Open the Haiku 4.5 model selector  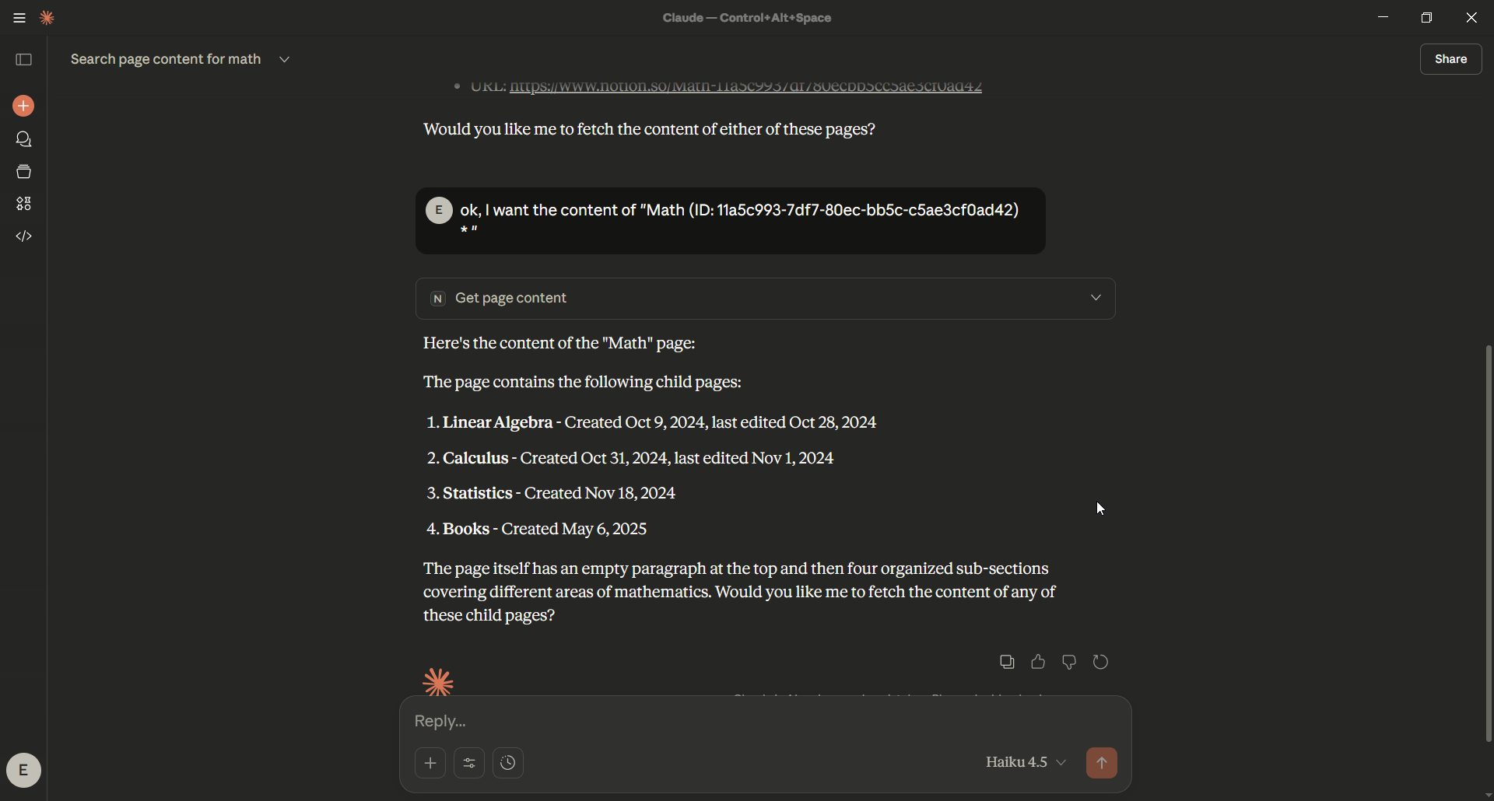(1026, 763)
